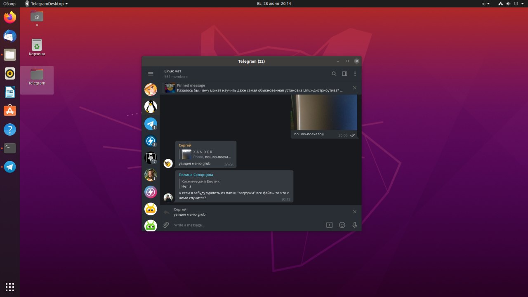
Task: Select Корзина trash desktop icon
Action: [37, 47]
